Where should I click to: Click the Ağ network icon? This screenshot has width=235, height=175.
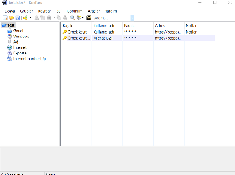coord(10,42)
